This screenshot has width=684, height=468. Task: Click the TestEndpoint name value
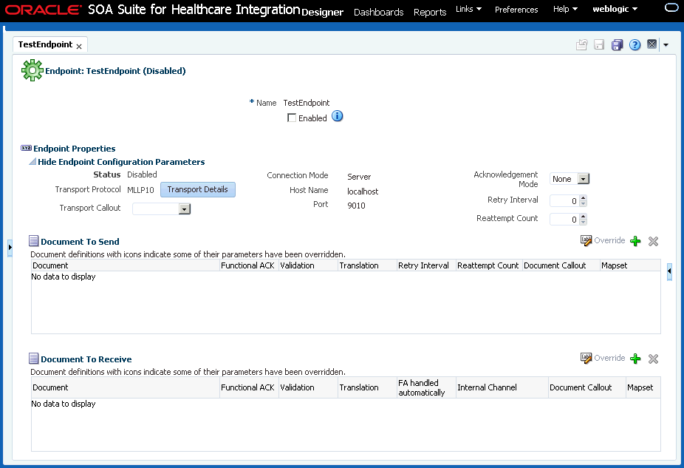click(x=307, y=103)
